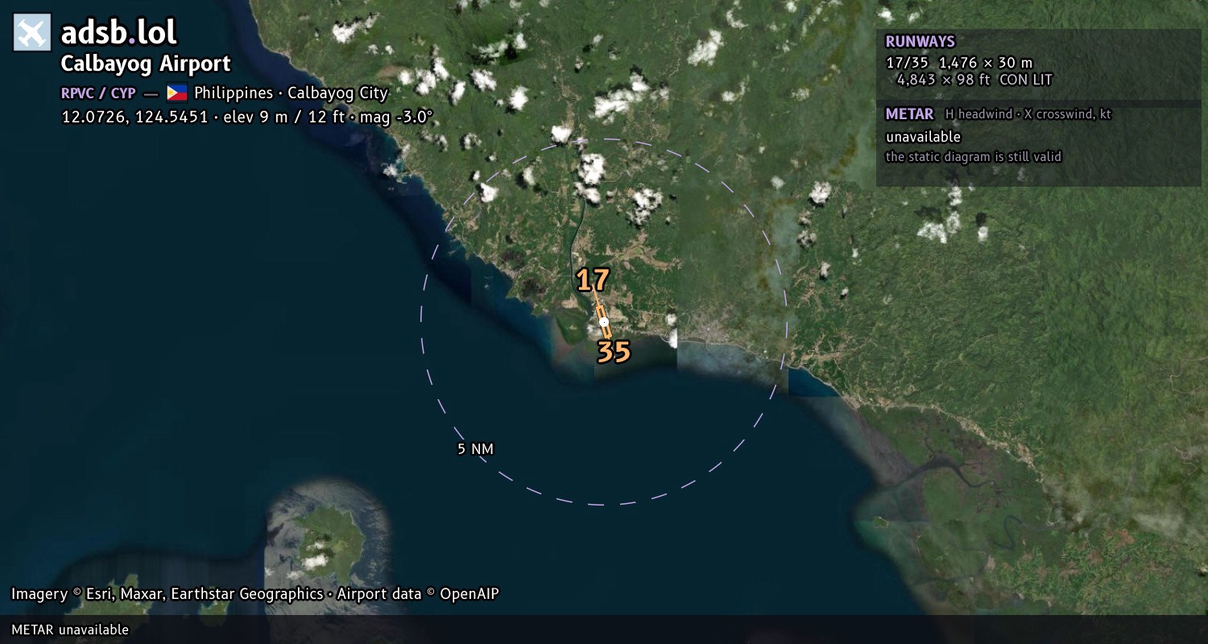This screenshot has height=644, width=1208.
Task: Click the white airport center point marker
Action: coord(604,322)
